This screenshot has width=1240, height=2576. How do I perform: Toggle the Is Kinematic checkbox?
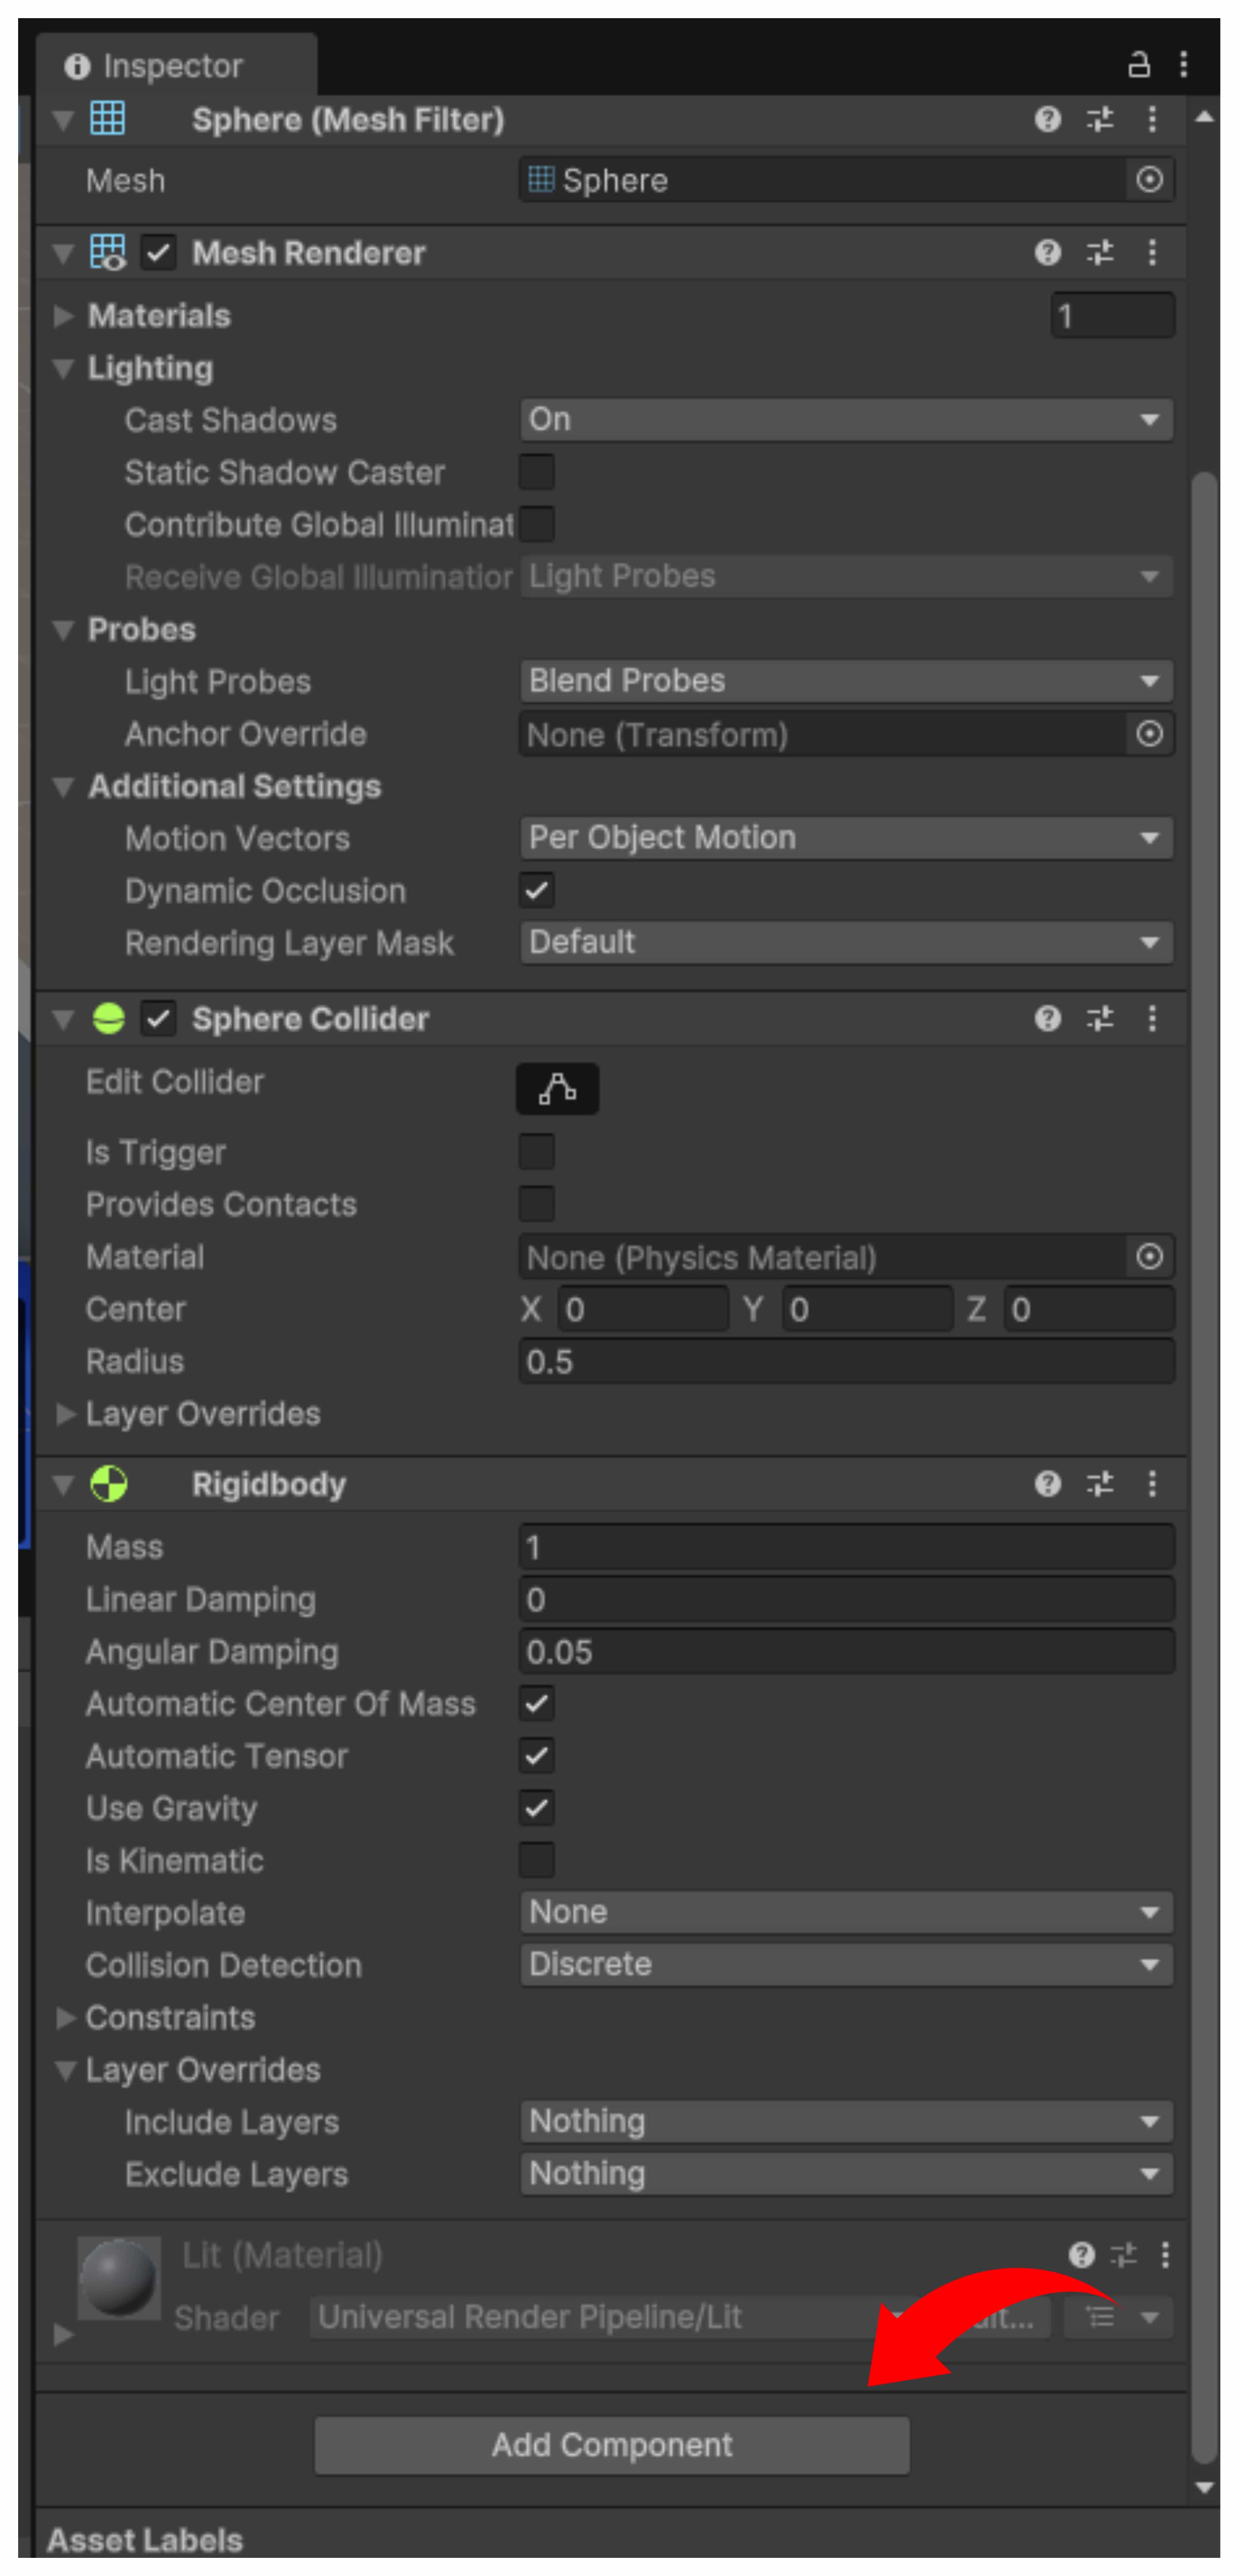click(537, 1860)
